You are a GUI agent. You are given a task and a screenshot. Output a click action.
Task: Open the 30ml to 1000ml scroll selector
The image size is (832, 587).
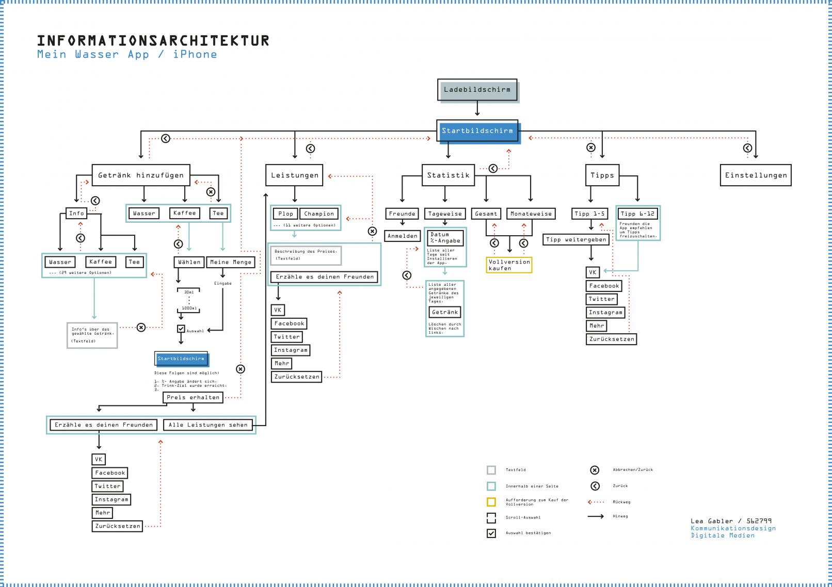click(189, 300)
